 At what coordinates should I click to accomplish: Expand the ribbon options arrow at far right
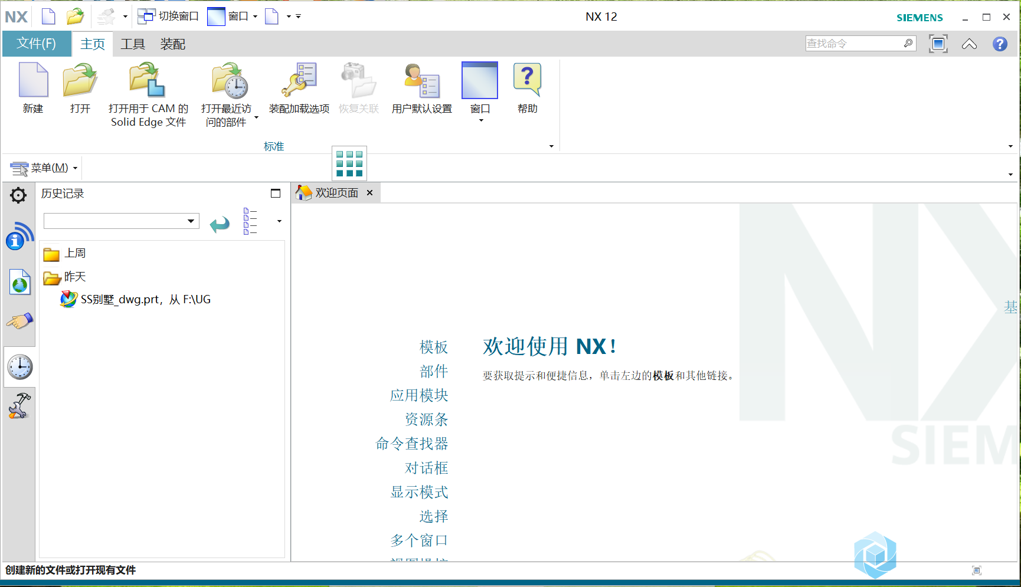pyautogui.click(x=1010, y=146)
